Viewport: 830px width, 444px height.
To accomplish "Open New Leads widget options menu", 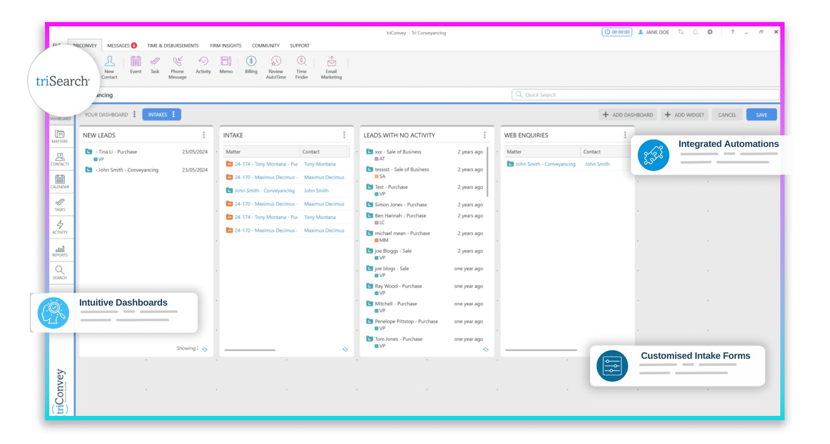I will pos(204,135).
